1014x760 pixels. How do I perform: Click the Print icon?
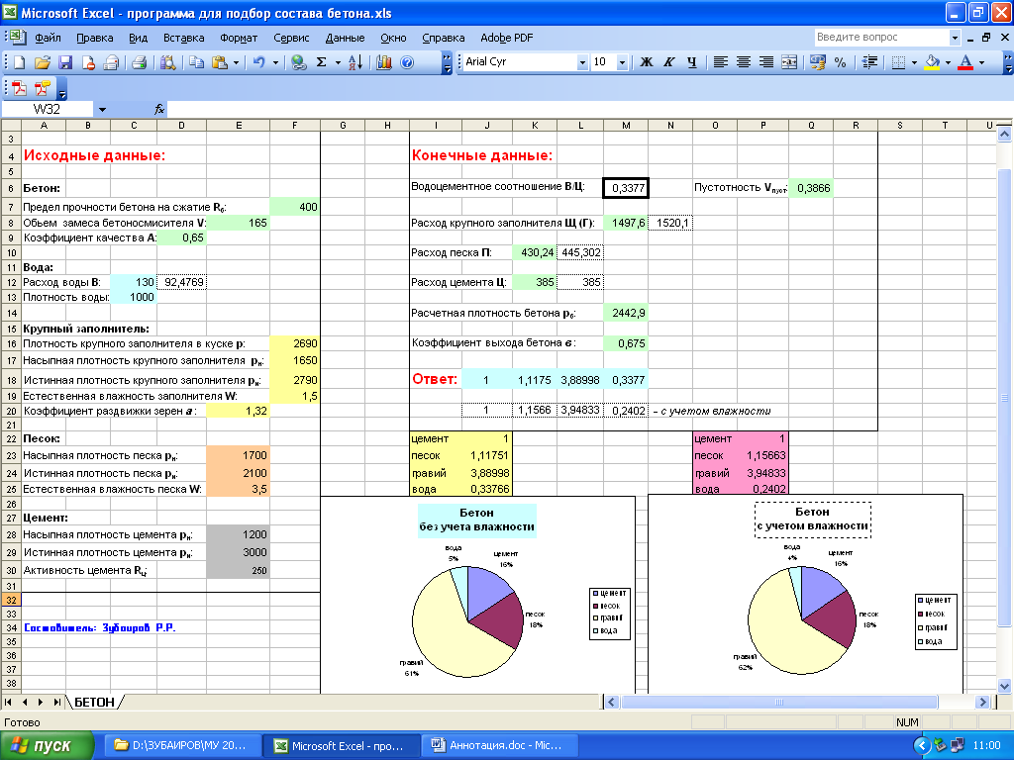139,62
